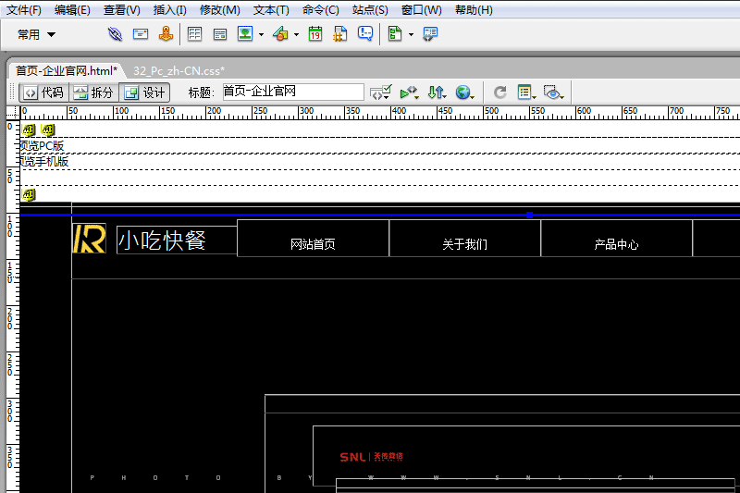740x493 pixels.
Task: Expand the Templates dropdown arrow
Action: (411, 34)
